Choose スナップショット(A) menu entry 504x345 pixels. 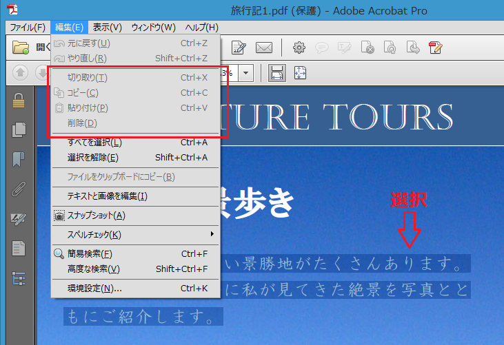coord(136,216)
